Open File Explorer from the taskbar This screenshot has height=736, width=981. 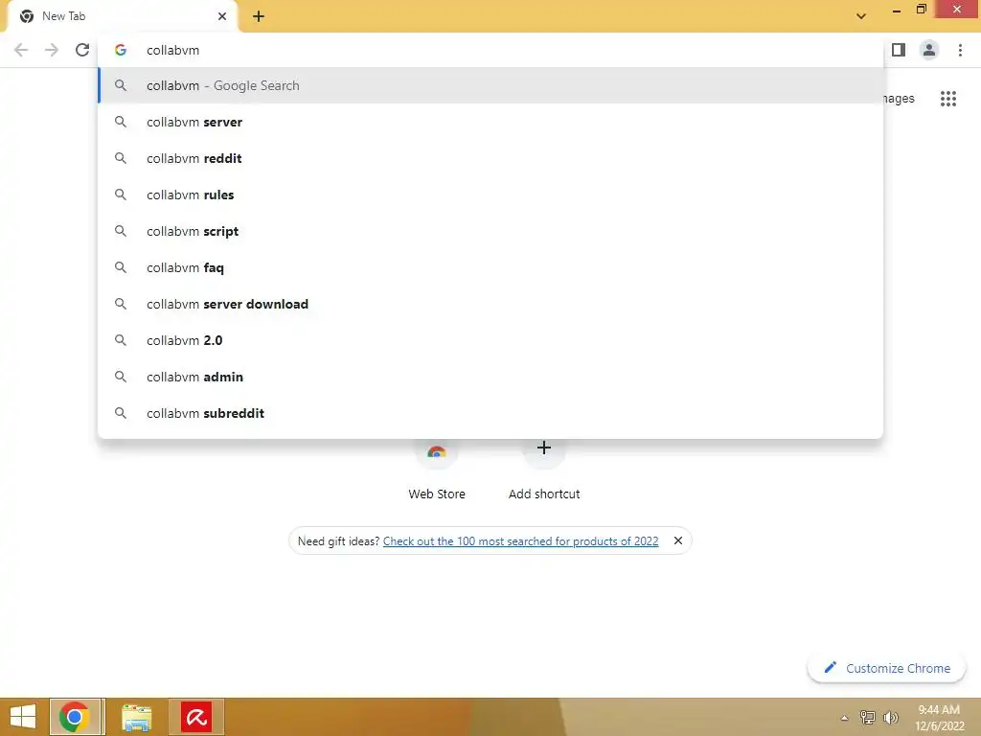coord(136,717)
